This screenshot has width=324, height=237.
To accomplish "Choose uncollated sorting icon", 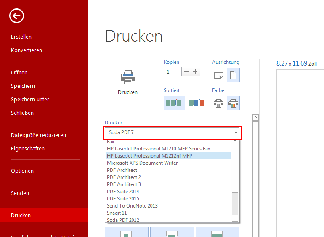I will (x=197, y=103).
